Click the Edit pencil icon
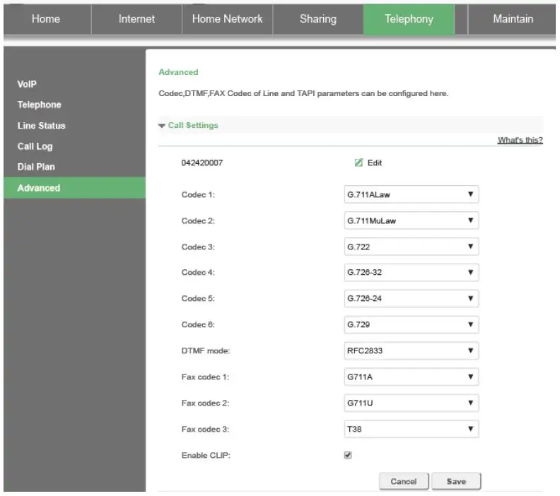 [x=359, y=163]
